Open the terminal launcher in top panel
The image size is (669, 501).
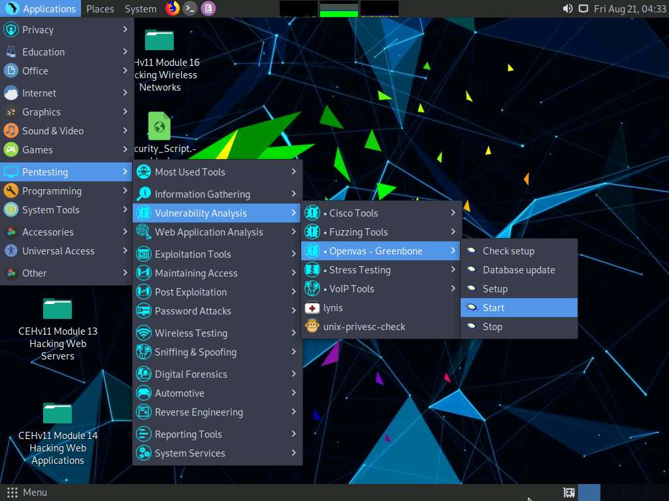click(x=190, y=8)
